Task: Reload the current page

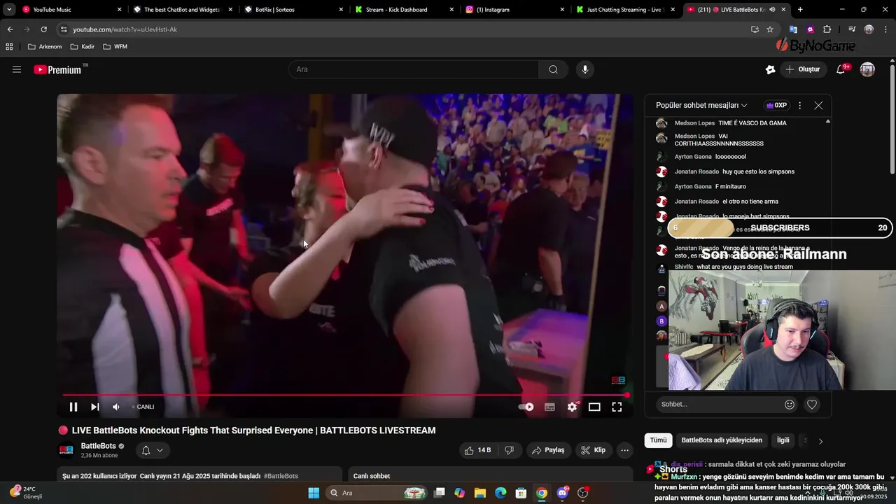Action: tap(43, 29)
